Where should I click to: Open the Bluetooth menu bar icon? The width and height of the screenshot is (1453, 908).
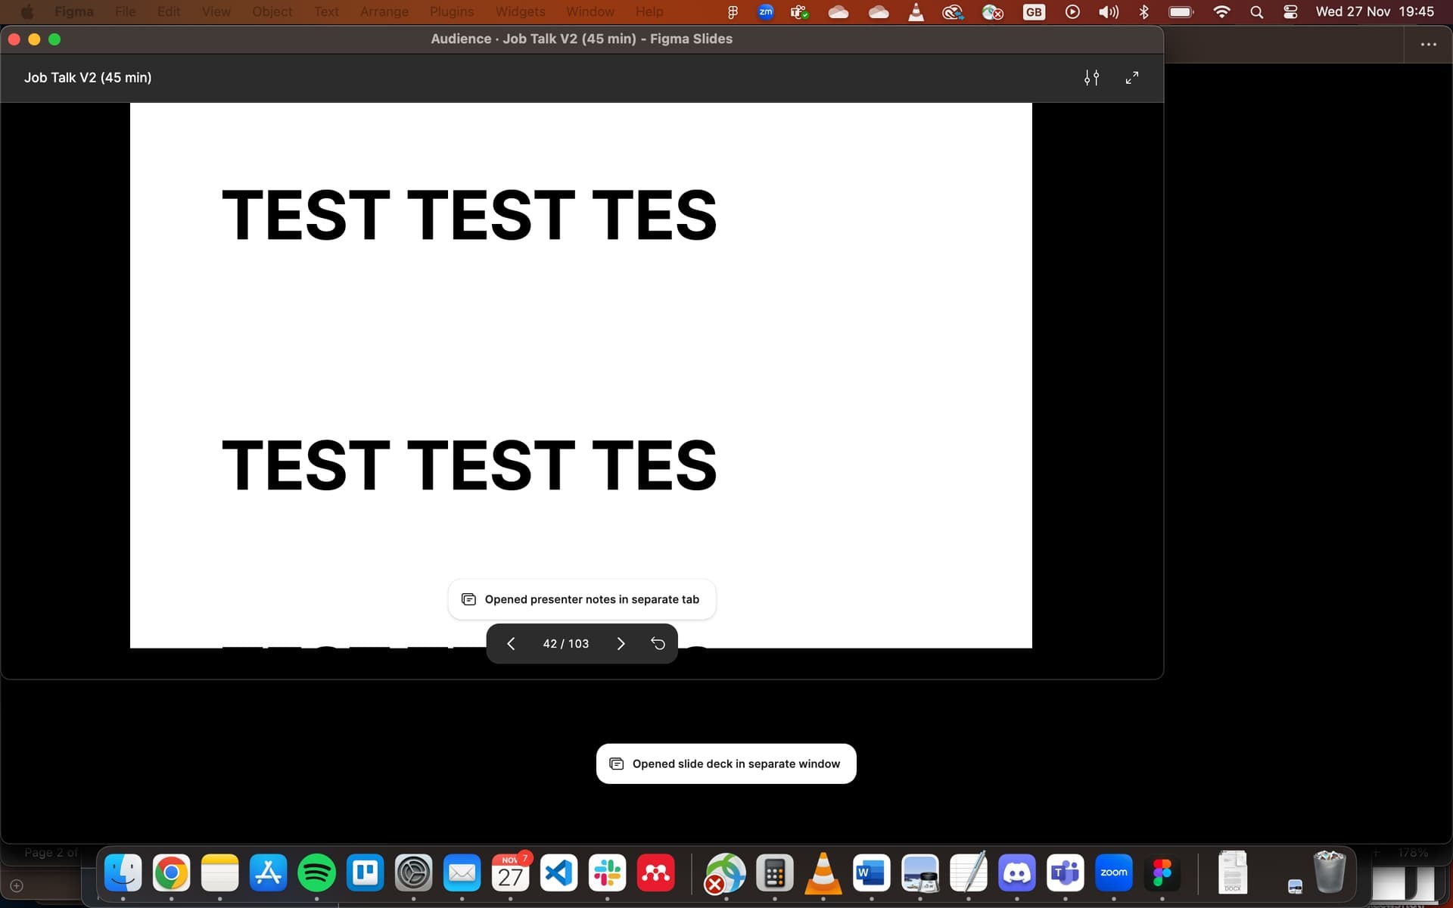[1144, 12]
